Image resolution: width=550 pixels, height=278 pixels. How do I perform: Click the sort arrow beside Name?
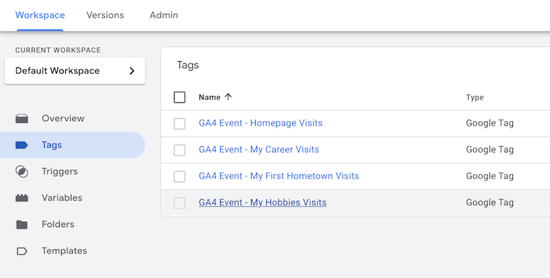(x=228, y=97)
